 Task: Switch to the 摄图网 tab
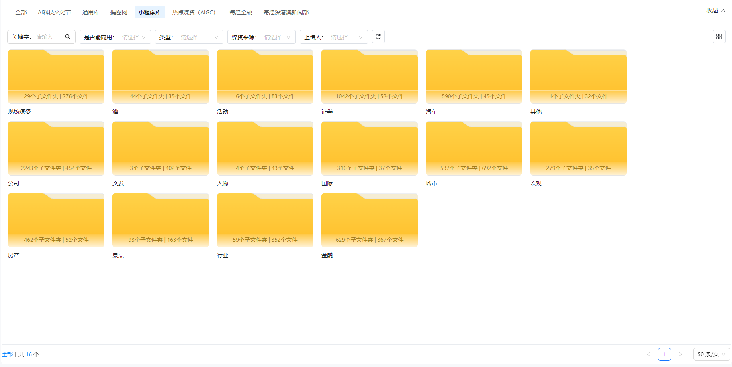pos(119,12)
